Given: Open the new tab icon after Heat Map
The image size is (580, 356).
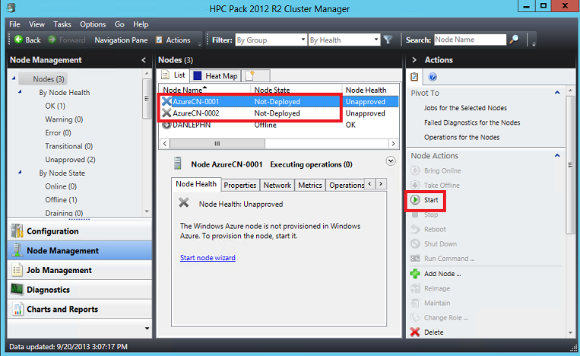Looking at the screenshot, I should coord(250,75).
